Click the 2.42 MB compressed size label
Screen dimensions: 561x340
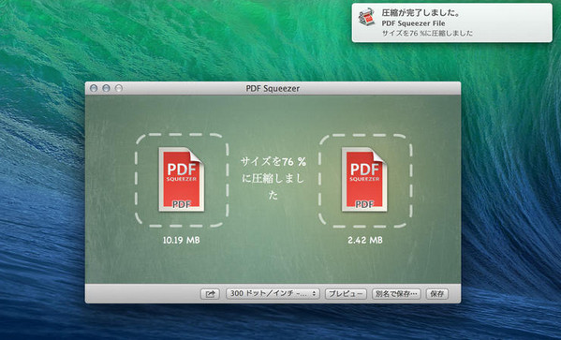tap(365, 240)
